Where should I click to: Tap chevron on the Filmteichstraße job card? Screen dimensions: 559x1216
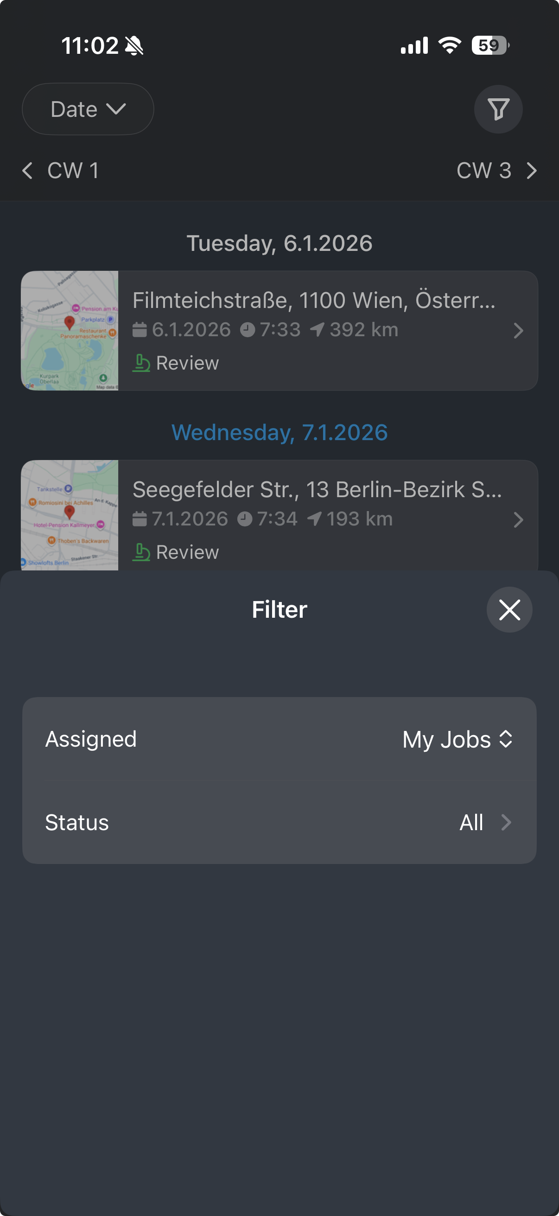pos(518,330)
